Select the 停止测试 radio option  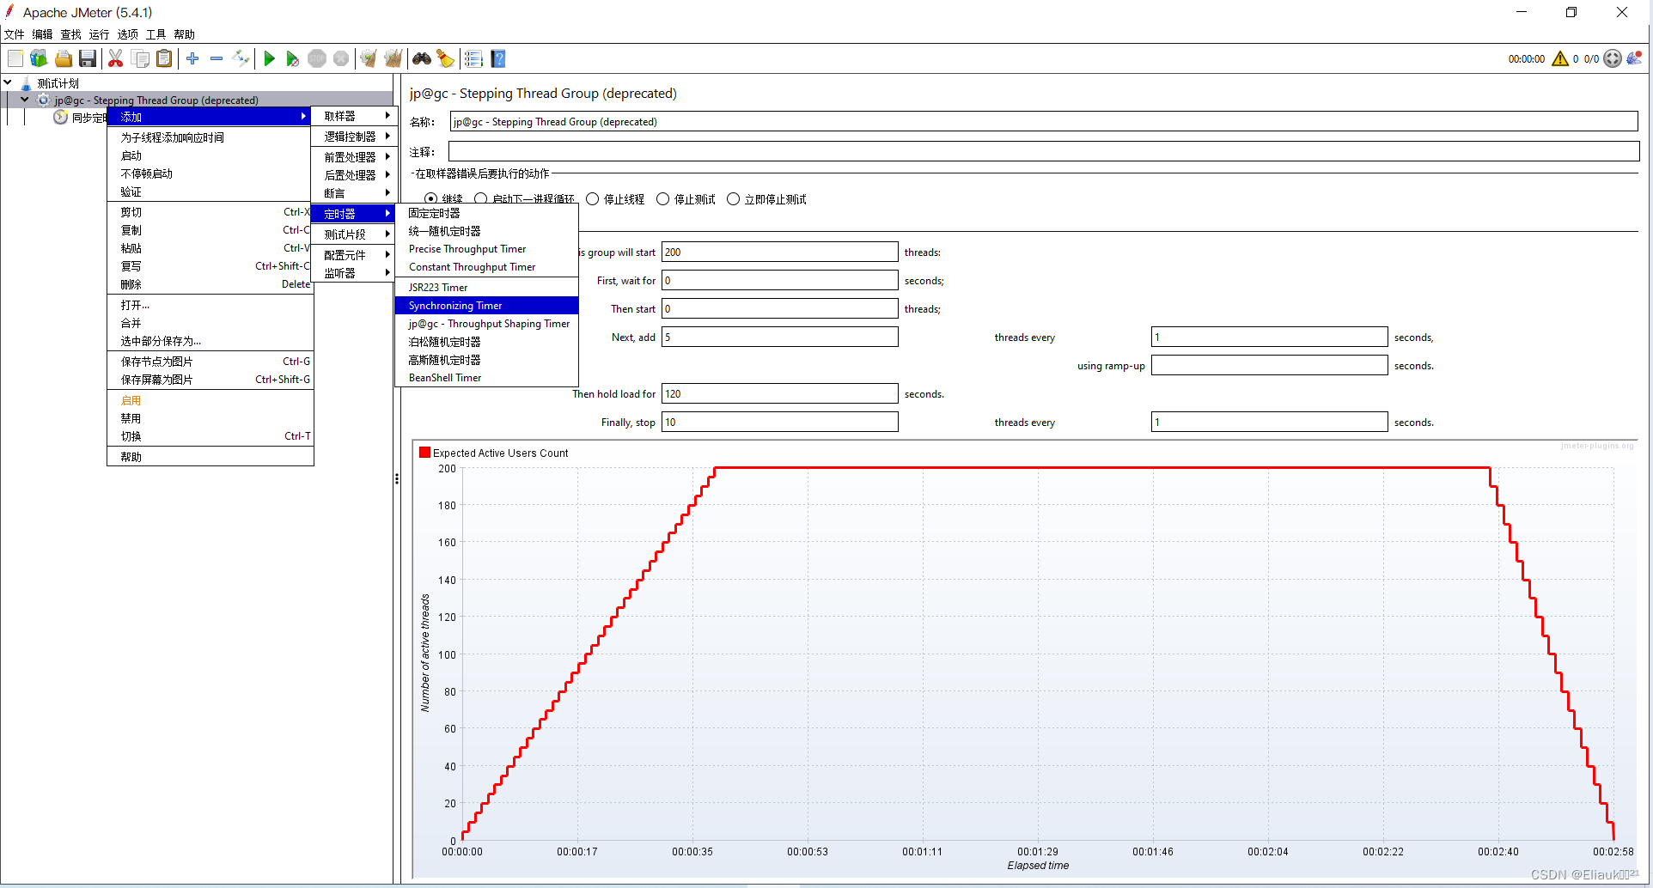(663, 199)
